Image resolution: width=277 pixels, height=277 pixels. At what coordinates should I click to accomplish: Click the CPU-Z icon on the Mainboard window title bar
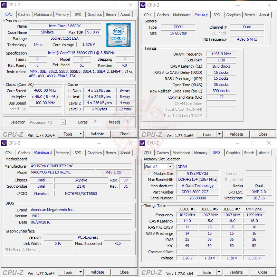pos(4,143)
